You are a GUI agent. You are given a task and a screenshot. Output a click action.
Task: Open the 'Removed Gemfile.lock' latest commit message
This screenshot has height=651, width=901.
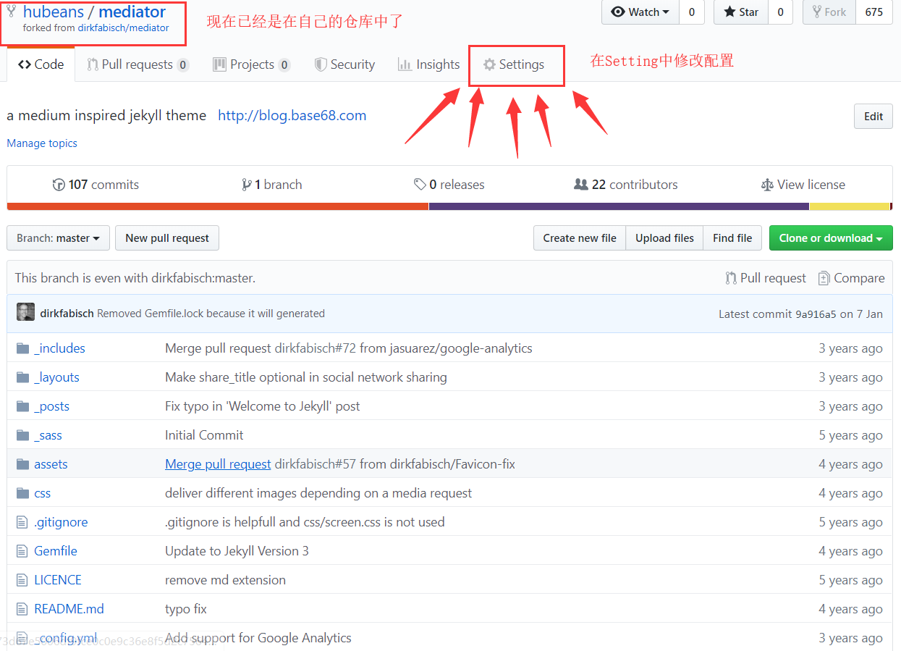pos(211,314)
